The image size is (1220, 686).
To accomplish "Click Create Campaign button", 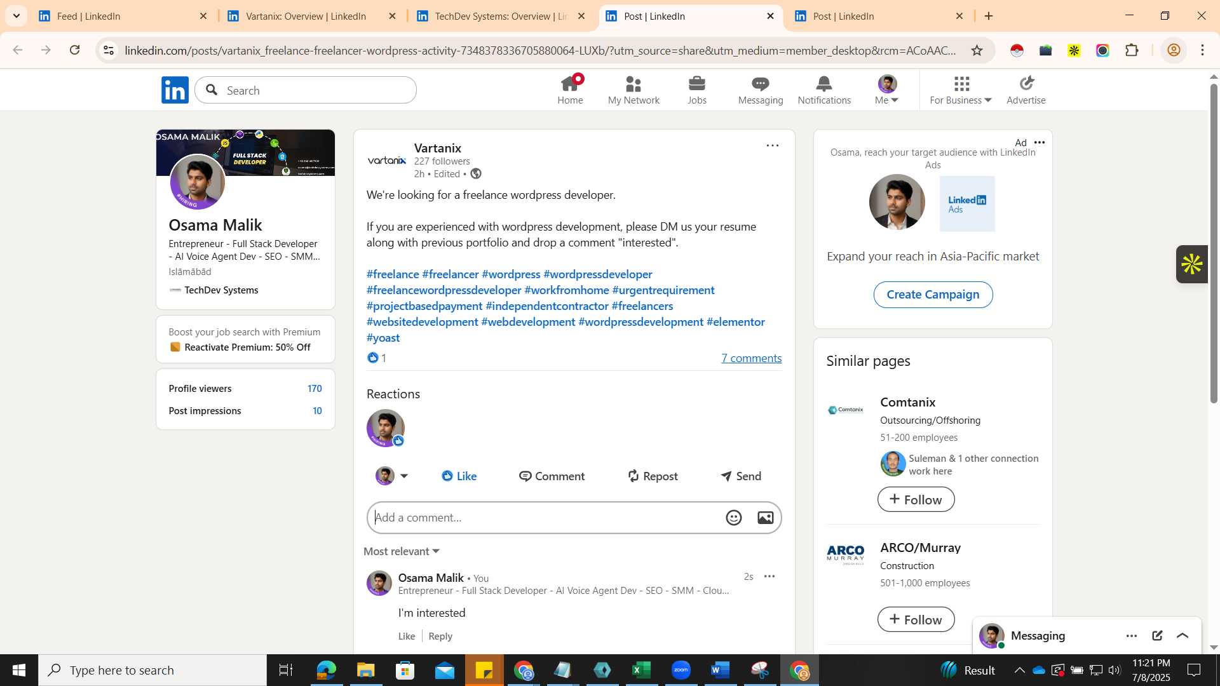I will pyautogui.click(x=933, y=294).
